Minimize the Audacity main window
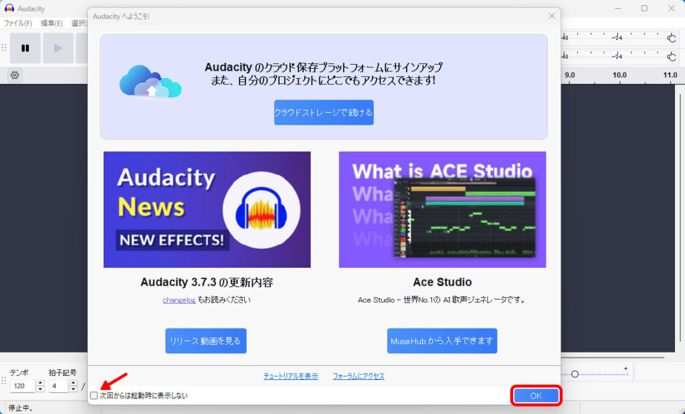This screenshot has width=685, height=414. click(x=617, y=8)
